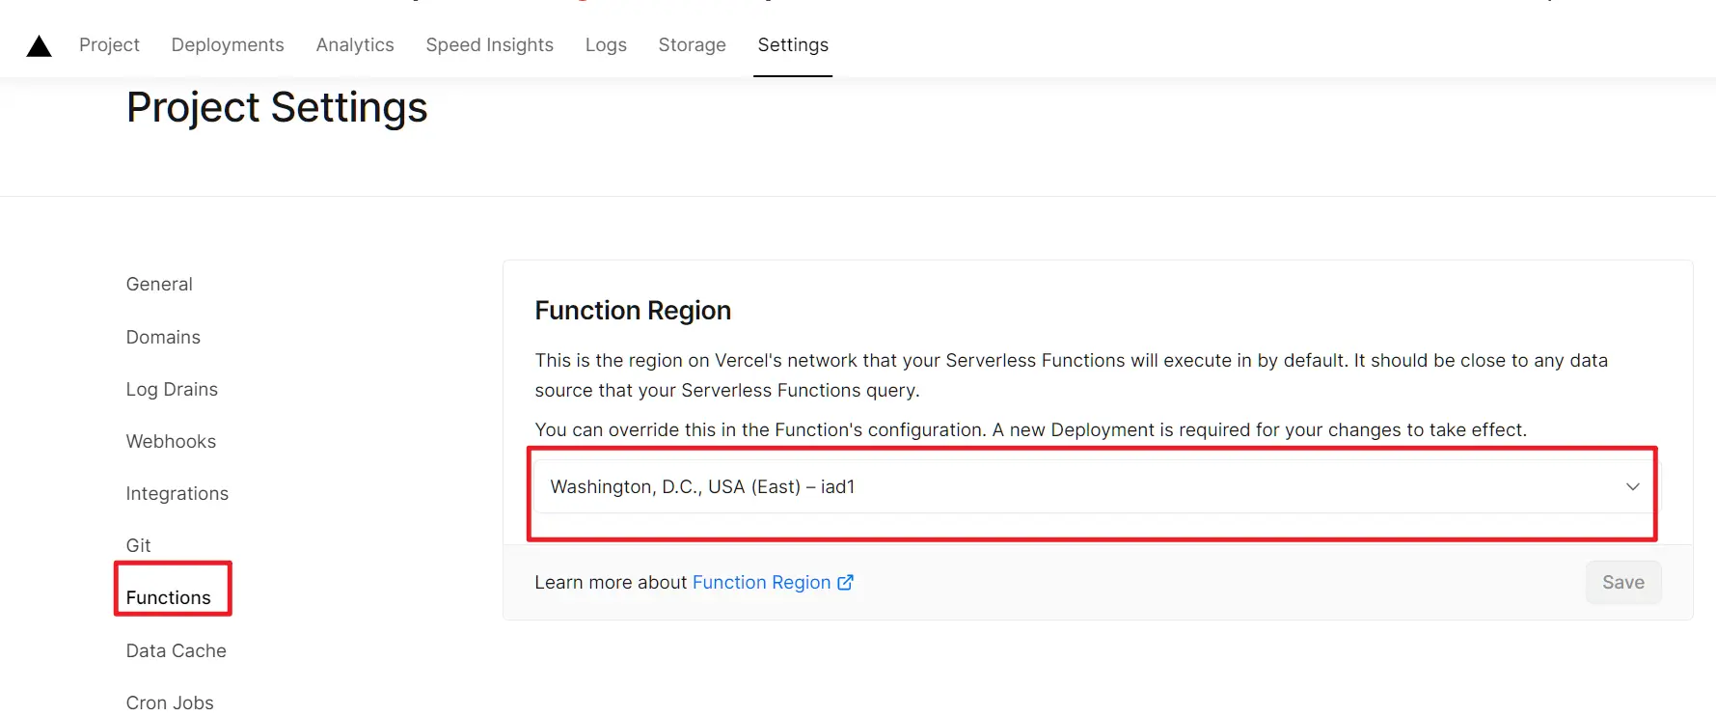Viewport: 1716px width, 716px height.
Task: Open General settings in sidebar
Action: tap(159, 285)
